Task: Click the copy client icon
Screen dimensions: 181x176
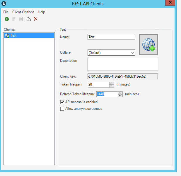Action: click(x=29, y=19)
